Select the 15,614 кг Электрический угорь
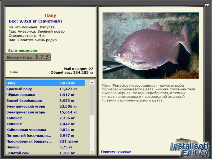 45,112
